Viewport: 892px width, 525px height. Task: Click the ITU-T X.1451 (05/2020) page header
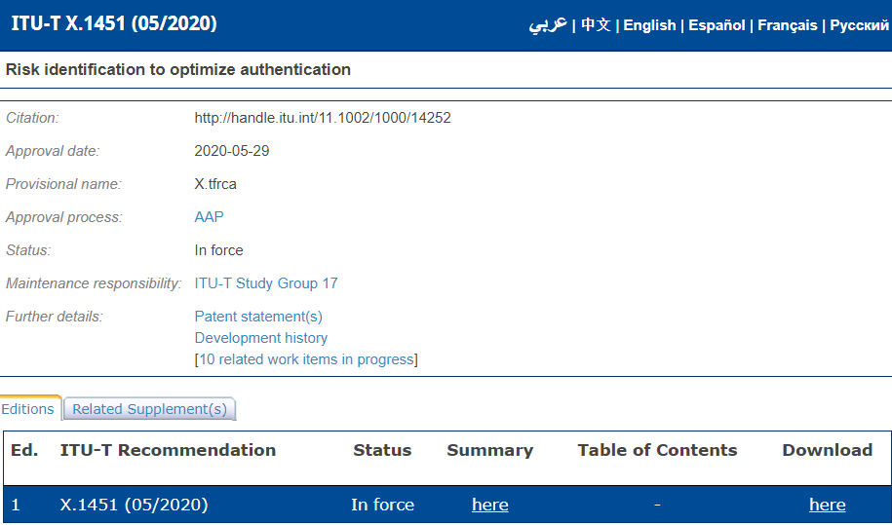coord(114,24)
